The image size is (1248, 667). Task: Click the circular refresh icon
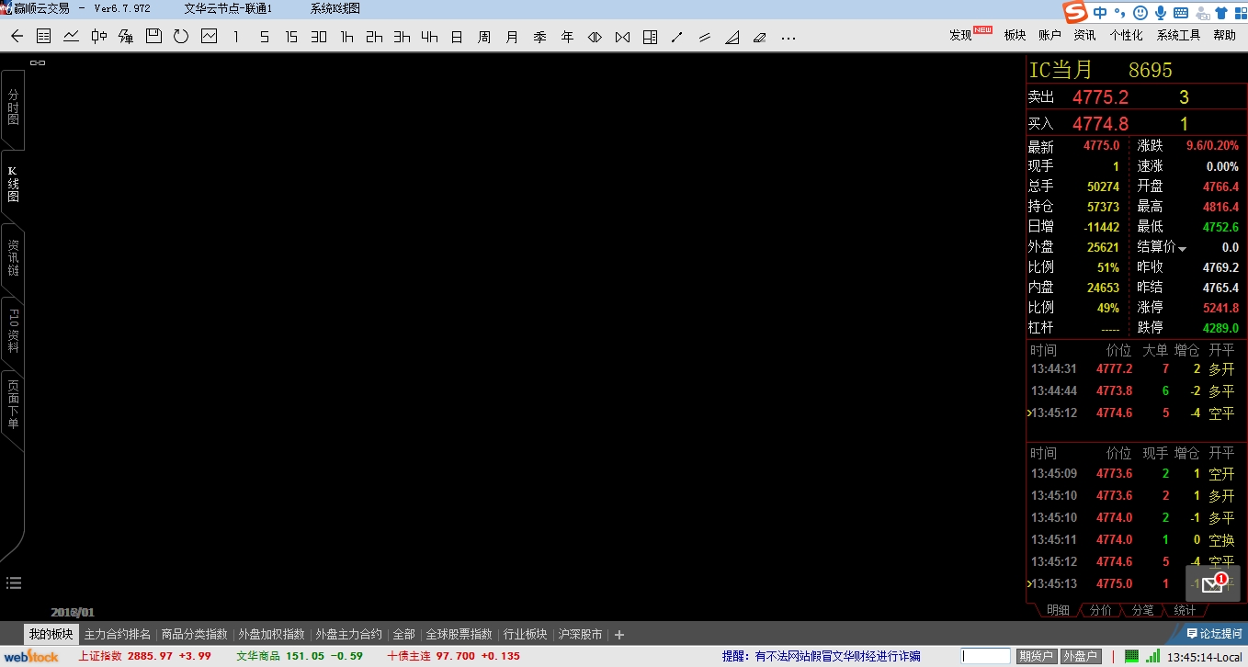click(181, 37)
